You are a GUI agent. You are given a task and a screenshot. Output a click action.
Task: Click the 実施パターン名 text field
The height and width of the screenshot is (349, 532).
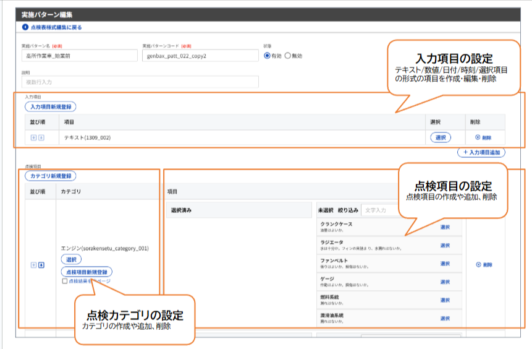click(x=79, y=56)
